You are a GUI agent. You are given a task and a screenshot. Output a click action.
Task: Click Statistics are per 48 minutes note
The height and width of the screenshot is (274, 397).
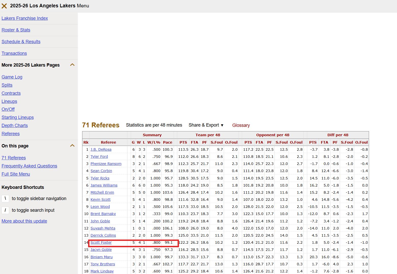(154, 125)
